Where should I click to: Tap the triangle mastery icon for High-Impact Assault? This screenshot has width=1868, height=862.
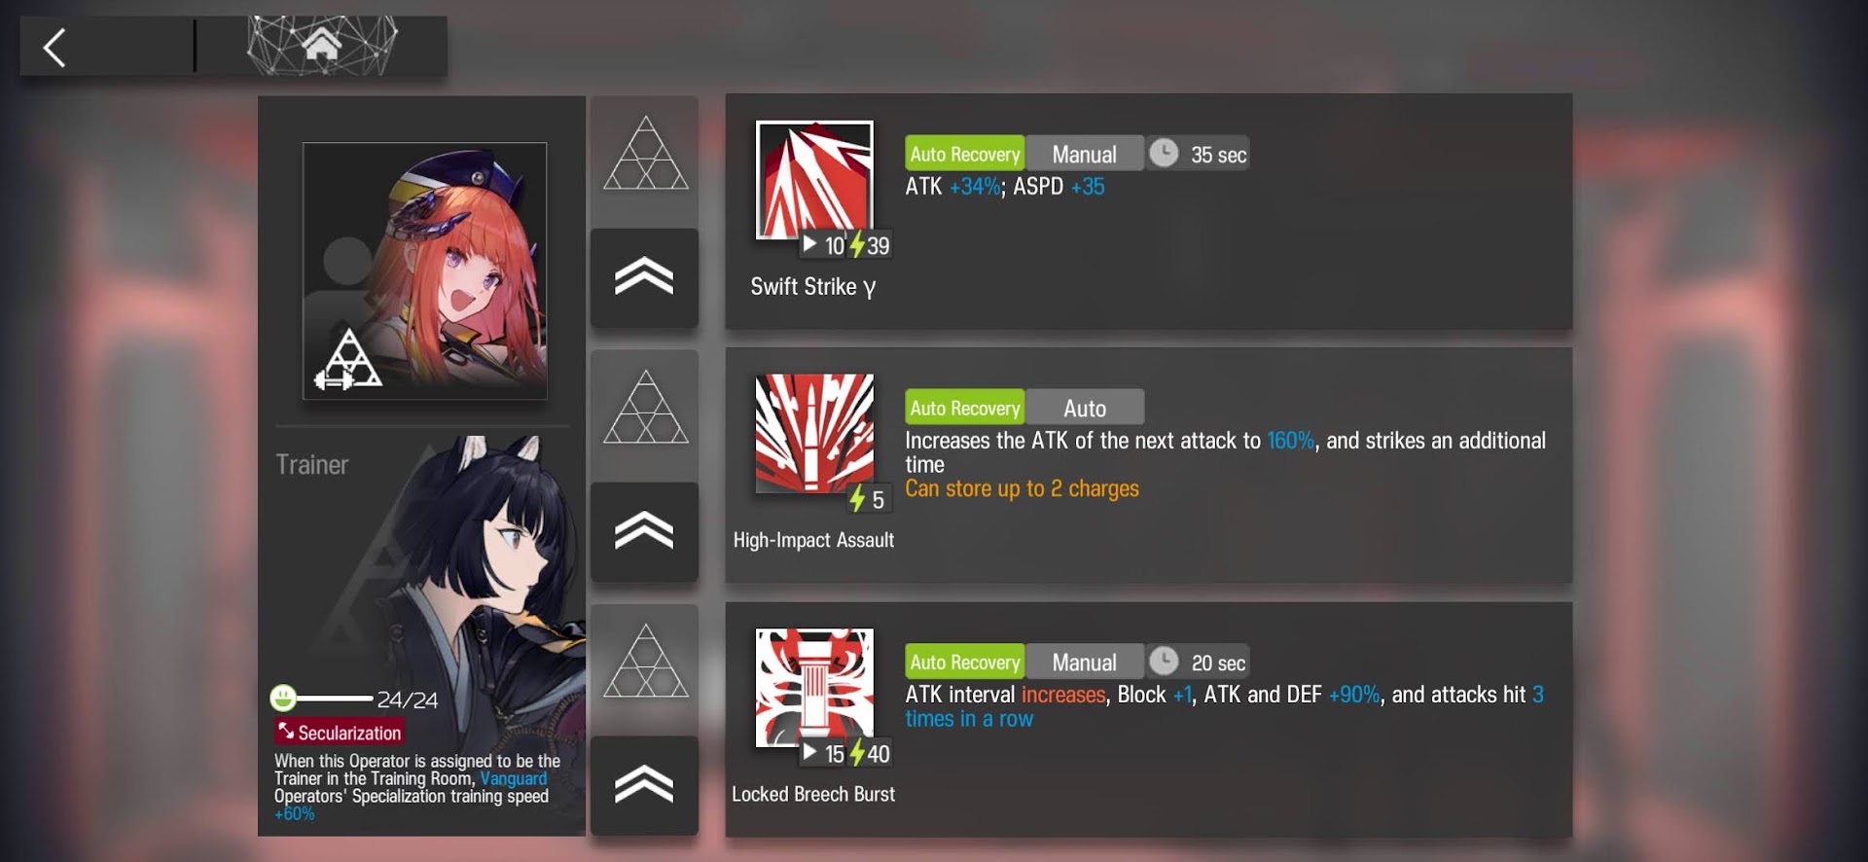[645, 409]
